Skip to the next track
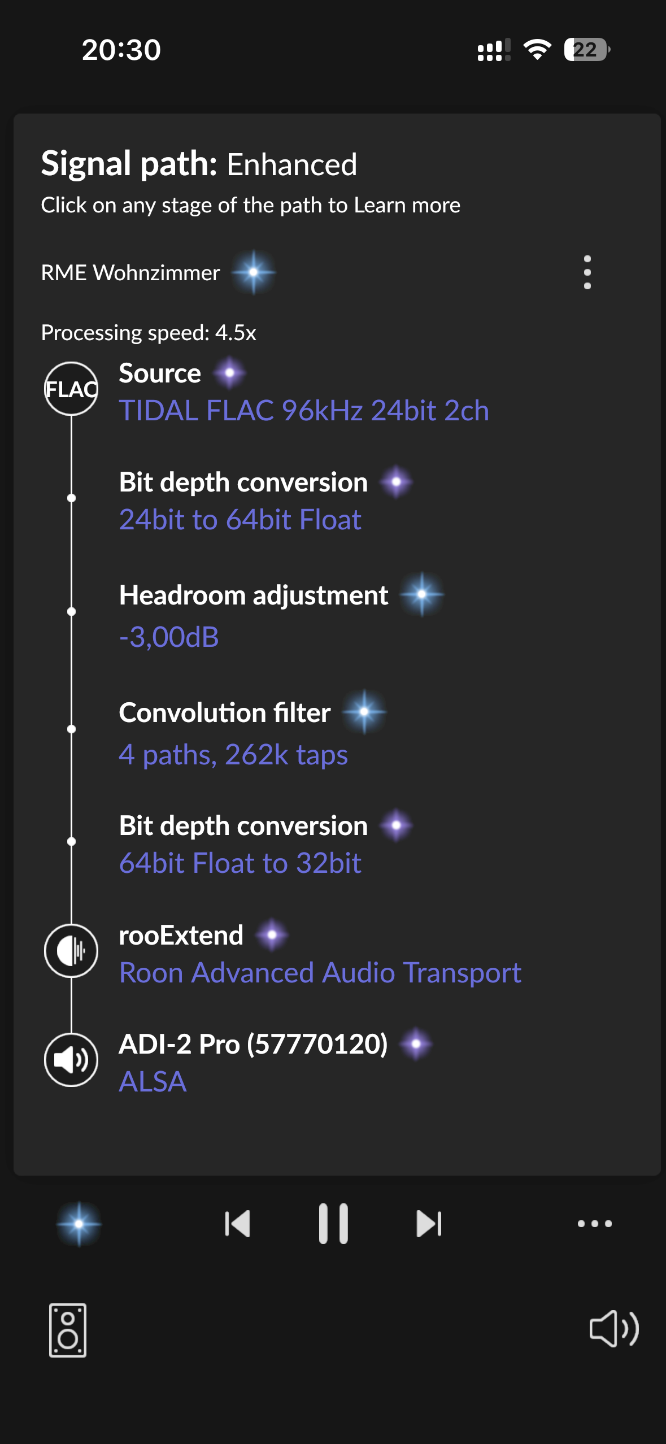 pos(429,1224)
